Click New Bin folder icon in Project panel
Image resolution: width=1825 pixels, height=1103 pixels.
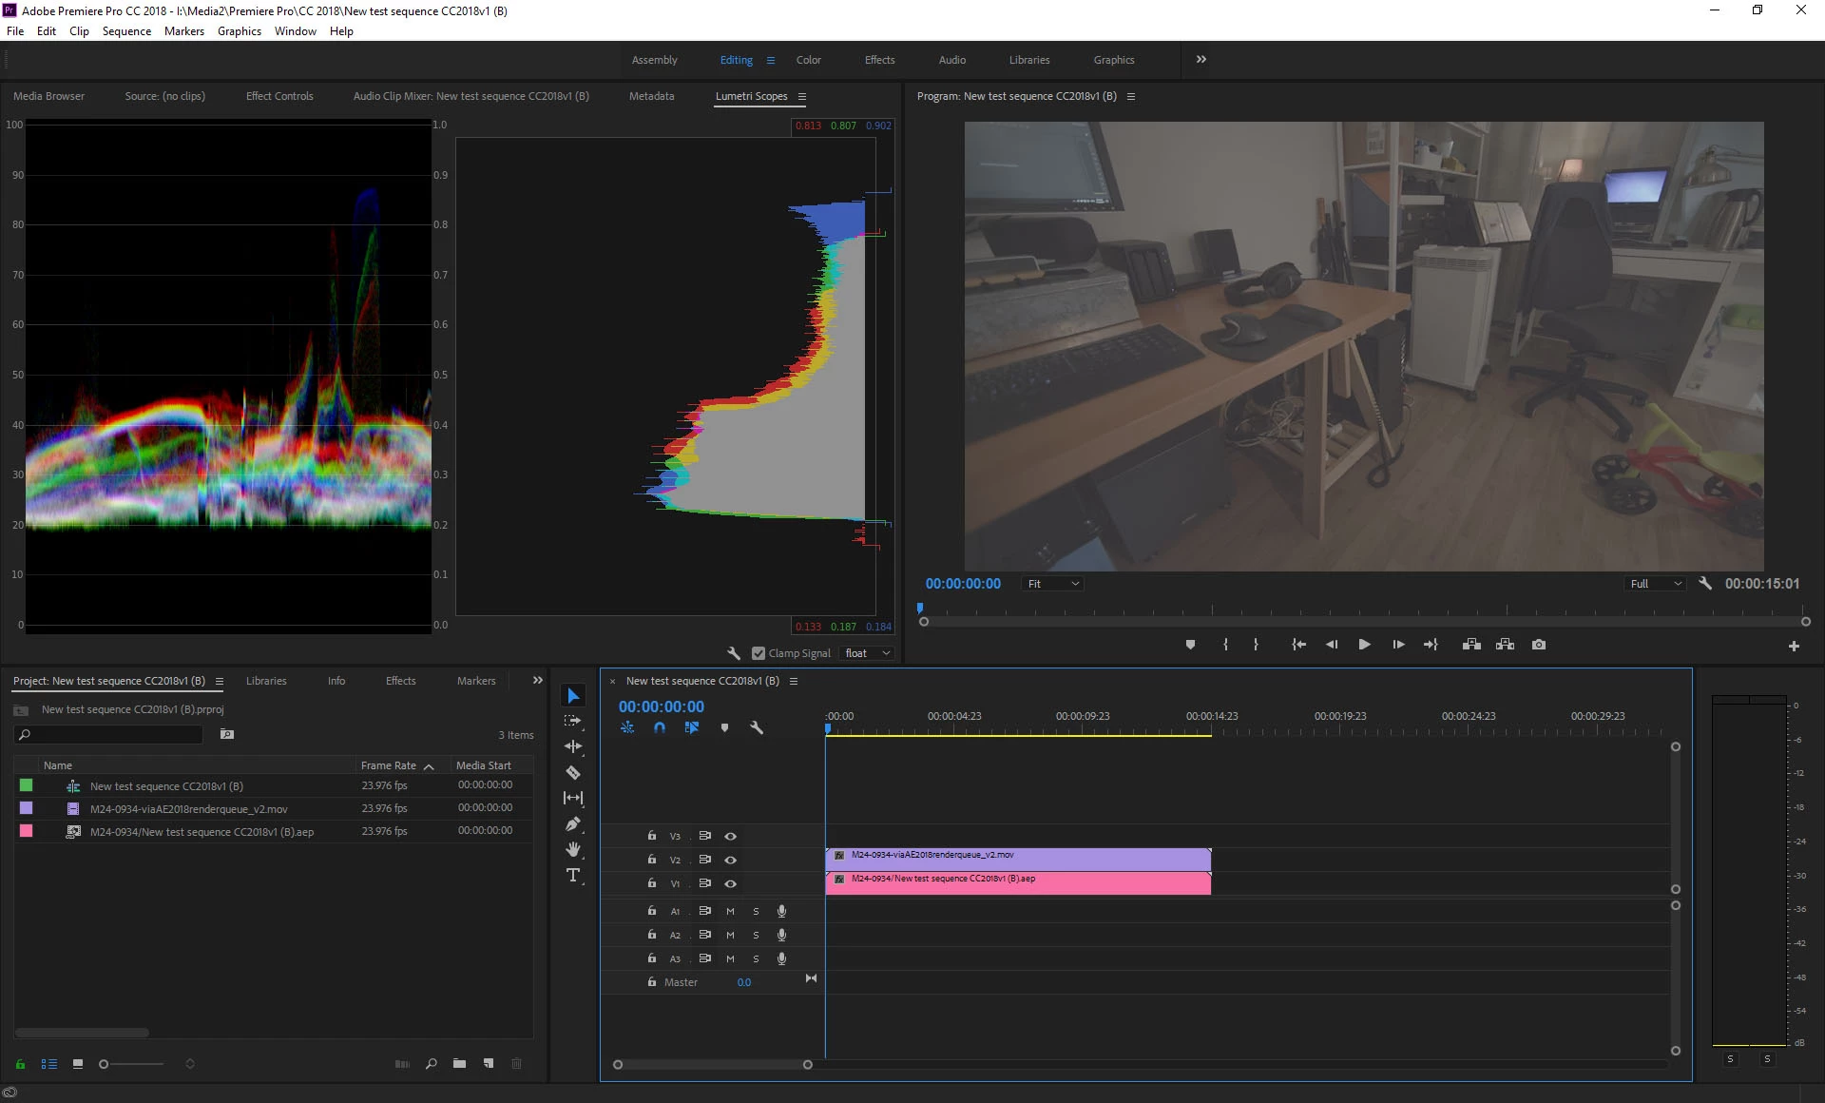pos(459,1063)
